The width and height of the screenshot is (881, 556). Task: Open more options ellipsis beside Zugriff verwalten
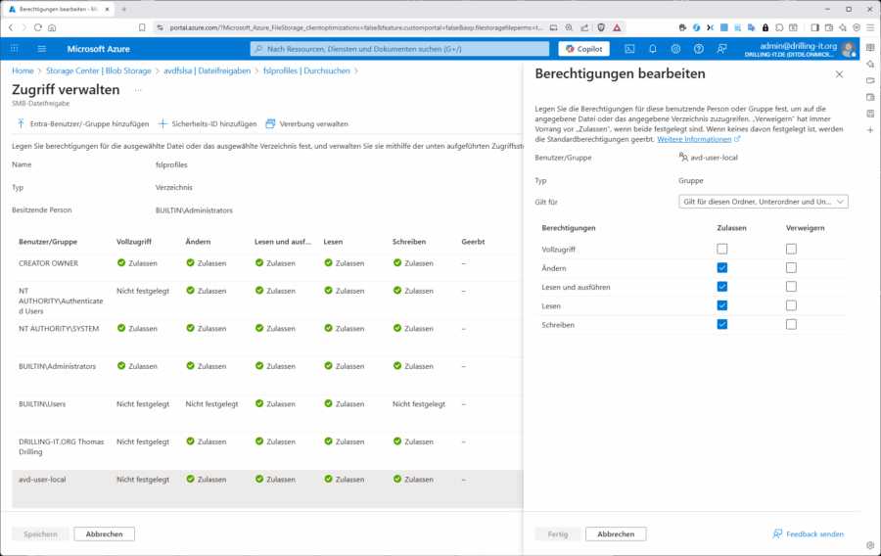[x=138, y=90]
